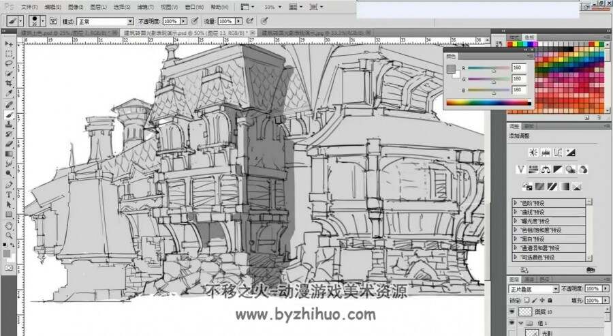Select the Eraser tool
The height and width of the screenshot is (336, 613).
[9, 144]
